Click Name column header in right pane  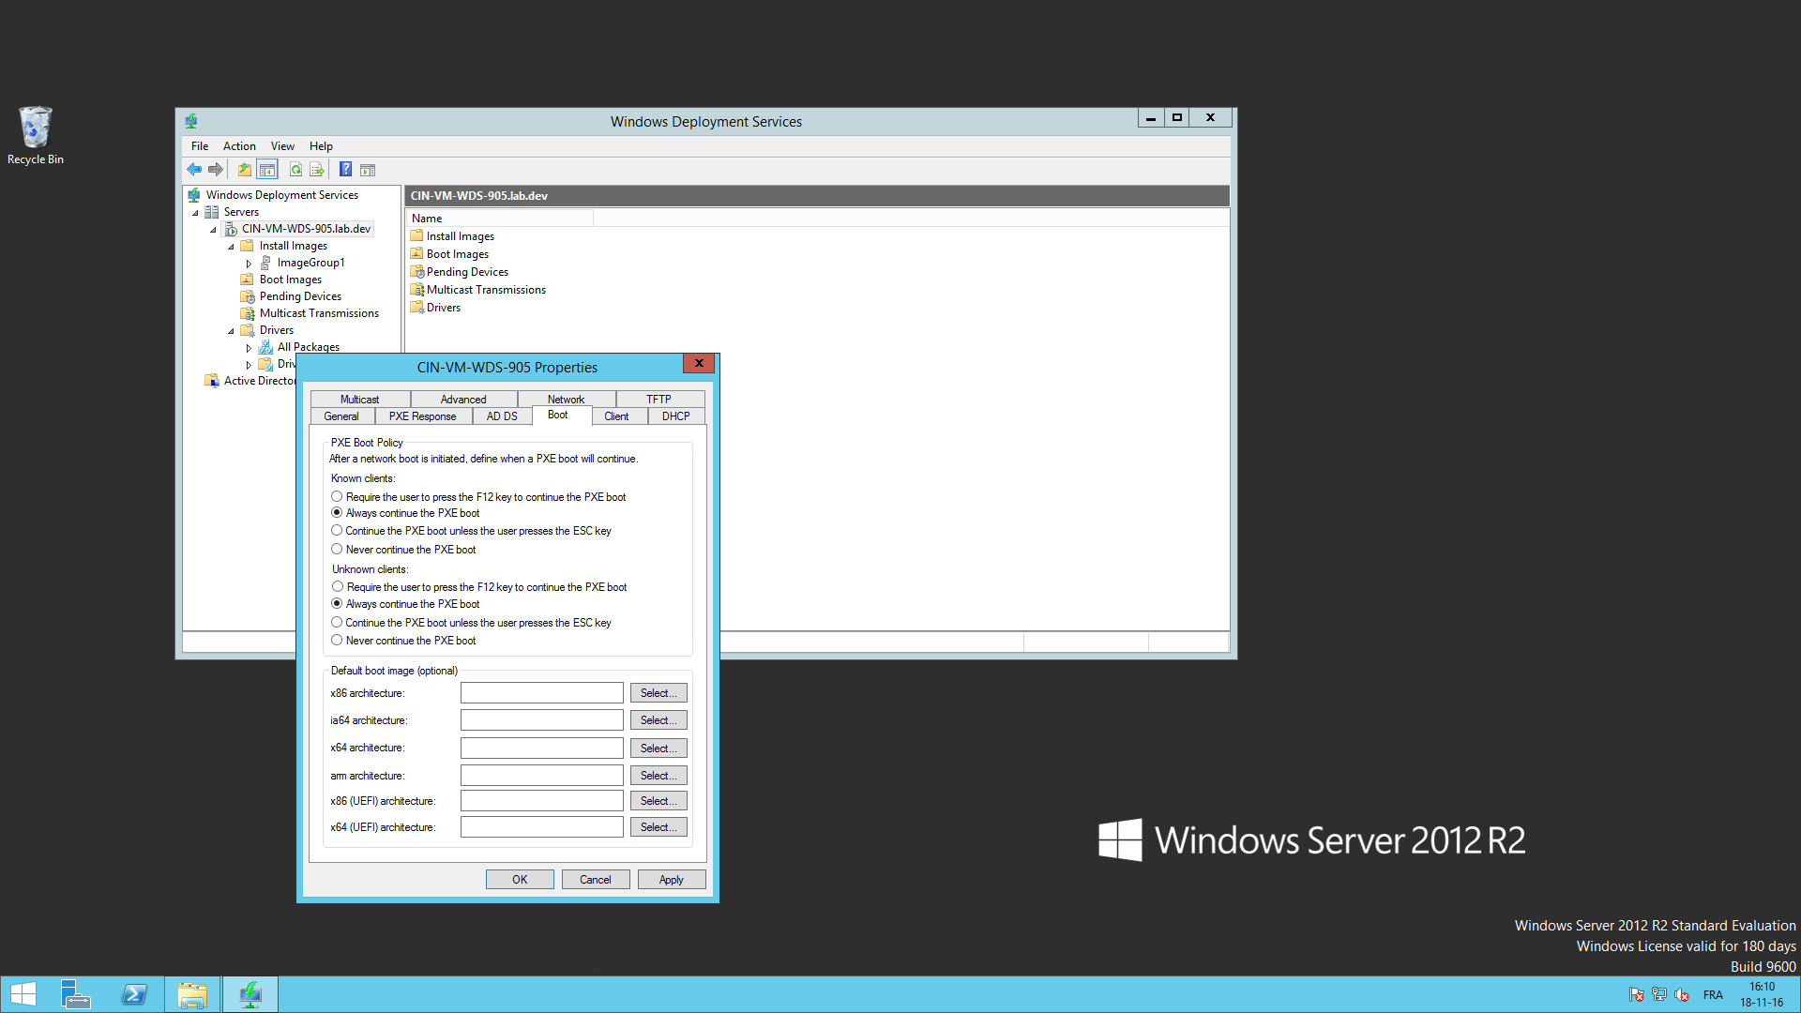coord(500,219)
